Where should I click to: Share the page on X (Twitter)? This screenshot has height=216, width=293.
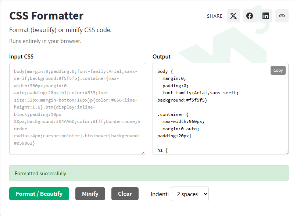tap(233, 16)
